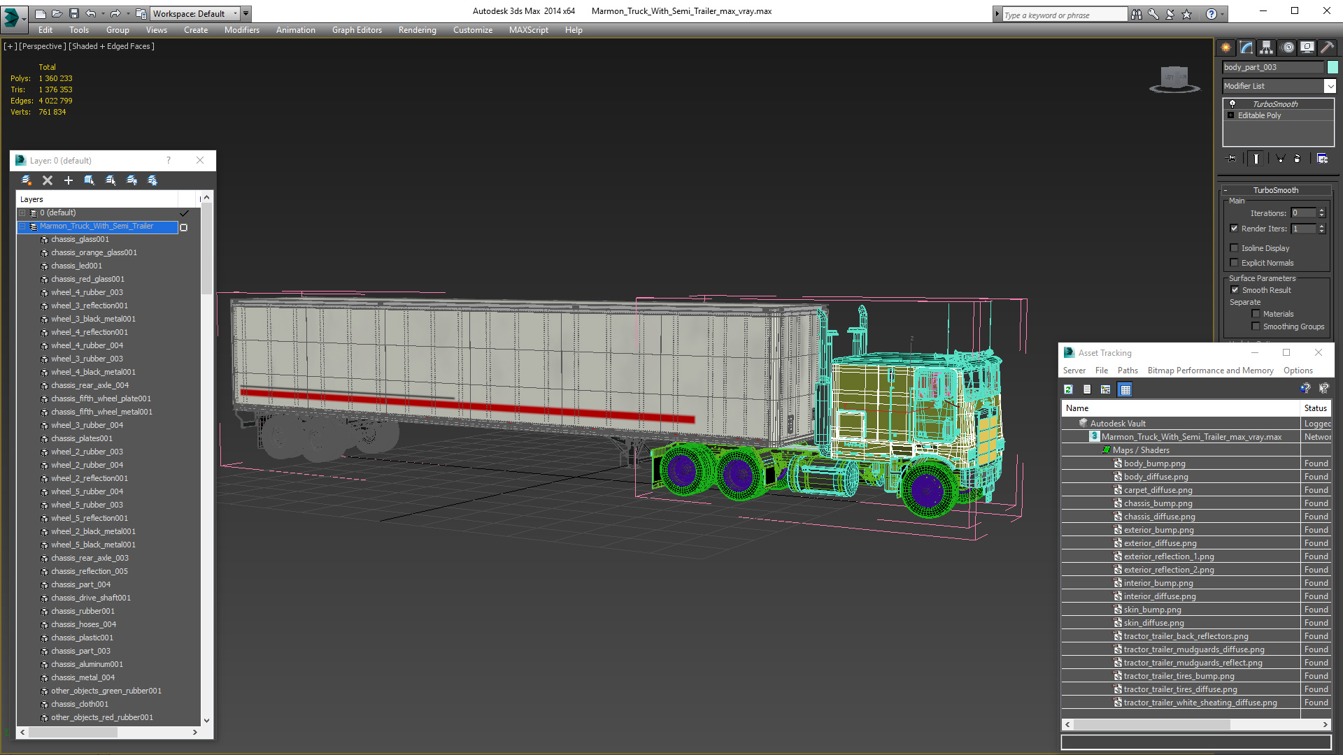Click the Perspective viewport label

[42, 46]
